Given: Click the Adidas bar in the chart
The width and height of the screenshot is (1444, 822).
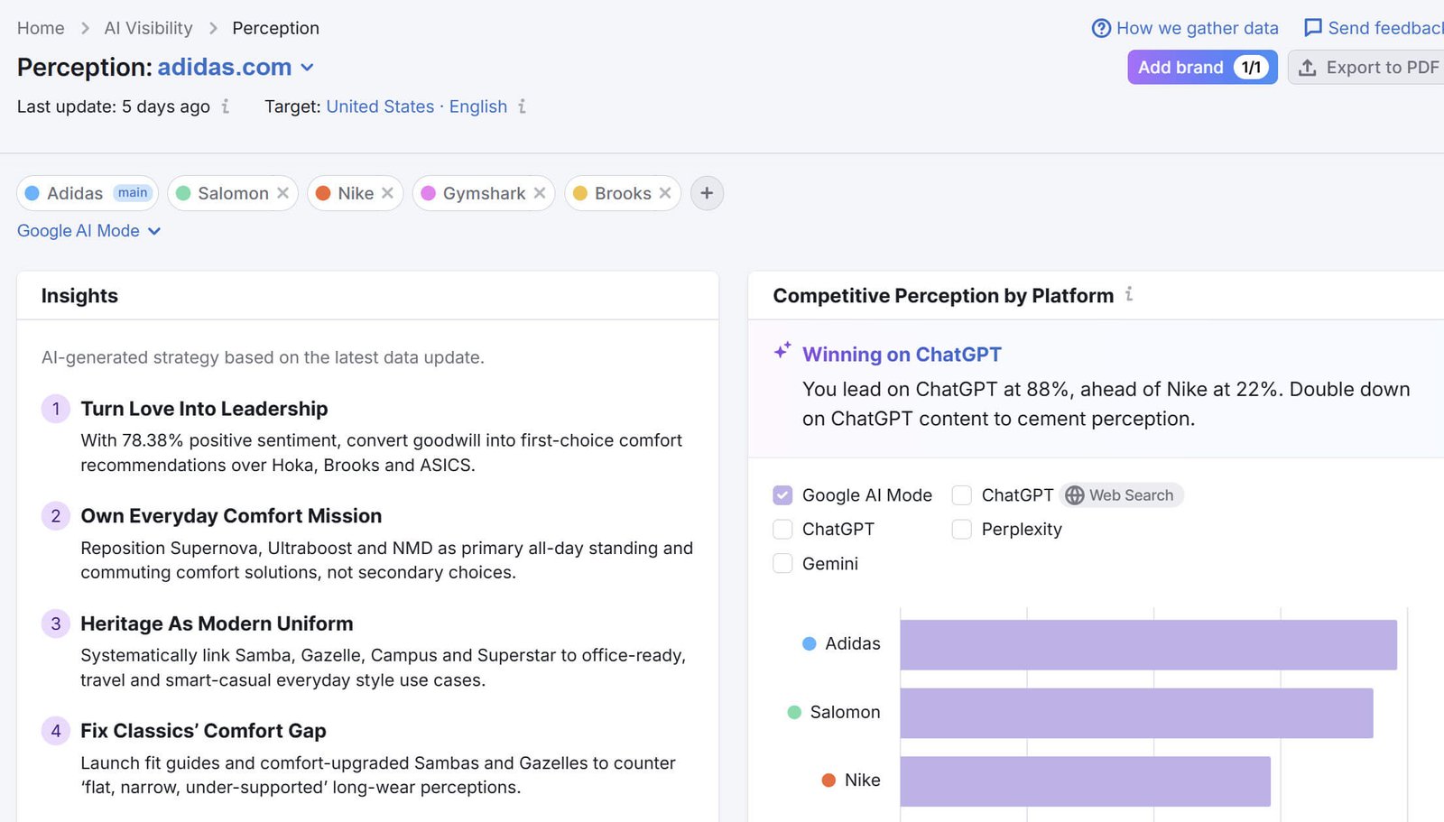Looking at the screenshot, I should [x=1148, y=644].
